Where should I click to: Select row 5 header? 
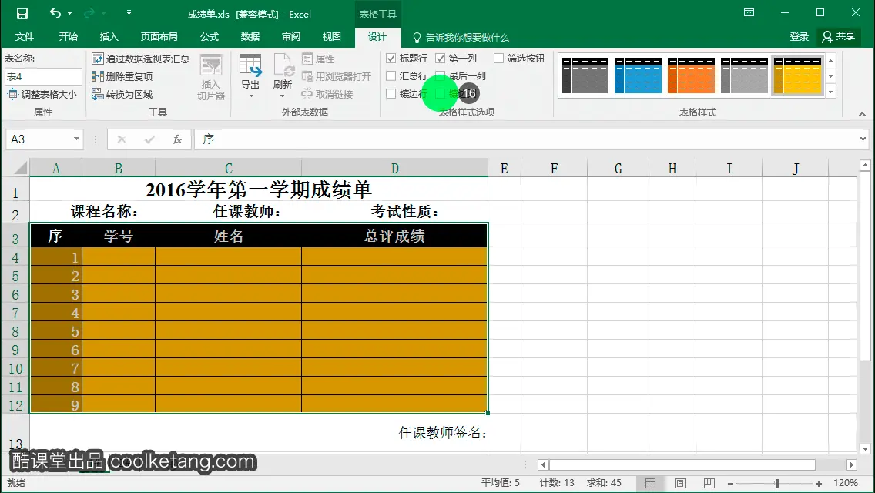pyautogui.click(x=15, y=276)
